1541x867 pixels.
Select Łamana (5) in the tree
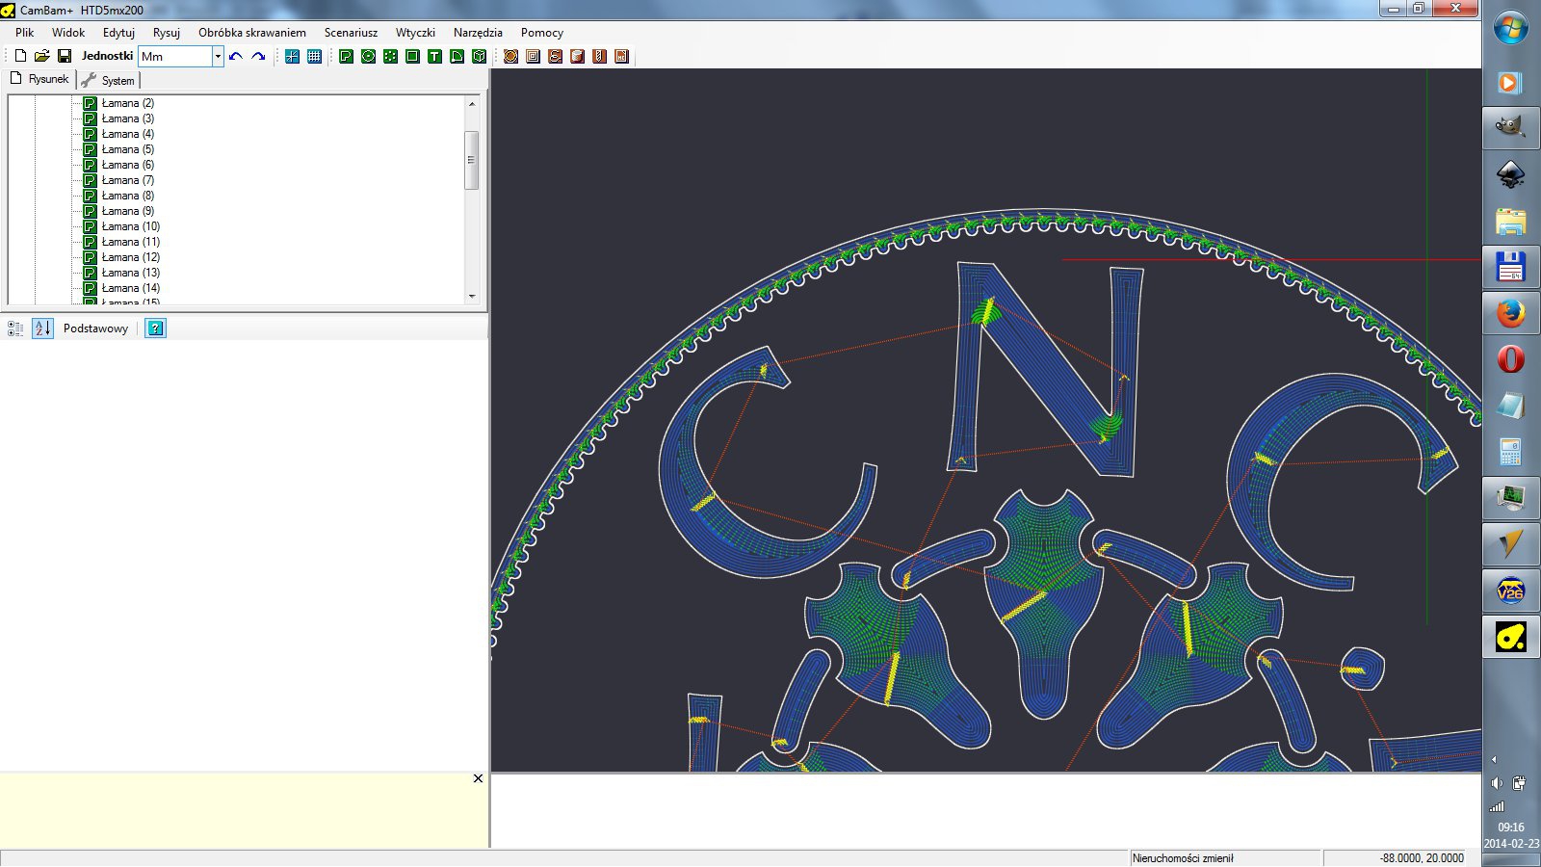tap(127, 149)
